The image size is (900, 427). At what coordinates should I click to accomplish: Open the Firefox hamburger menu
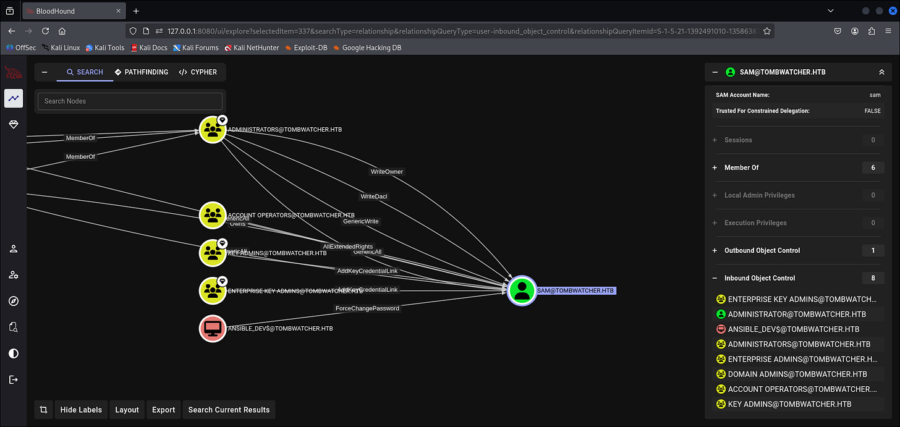click(x=888, y=31)
